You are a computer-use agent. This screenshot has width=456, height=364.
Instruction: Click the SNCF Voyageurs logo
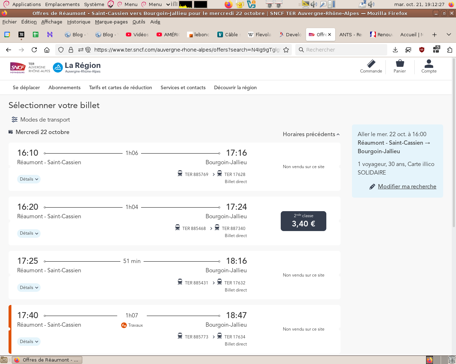pyautogui.click(x=17, y=67)
